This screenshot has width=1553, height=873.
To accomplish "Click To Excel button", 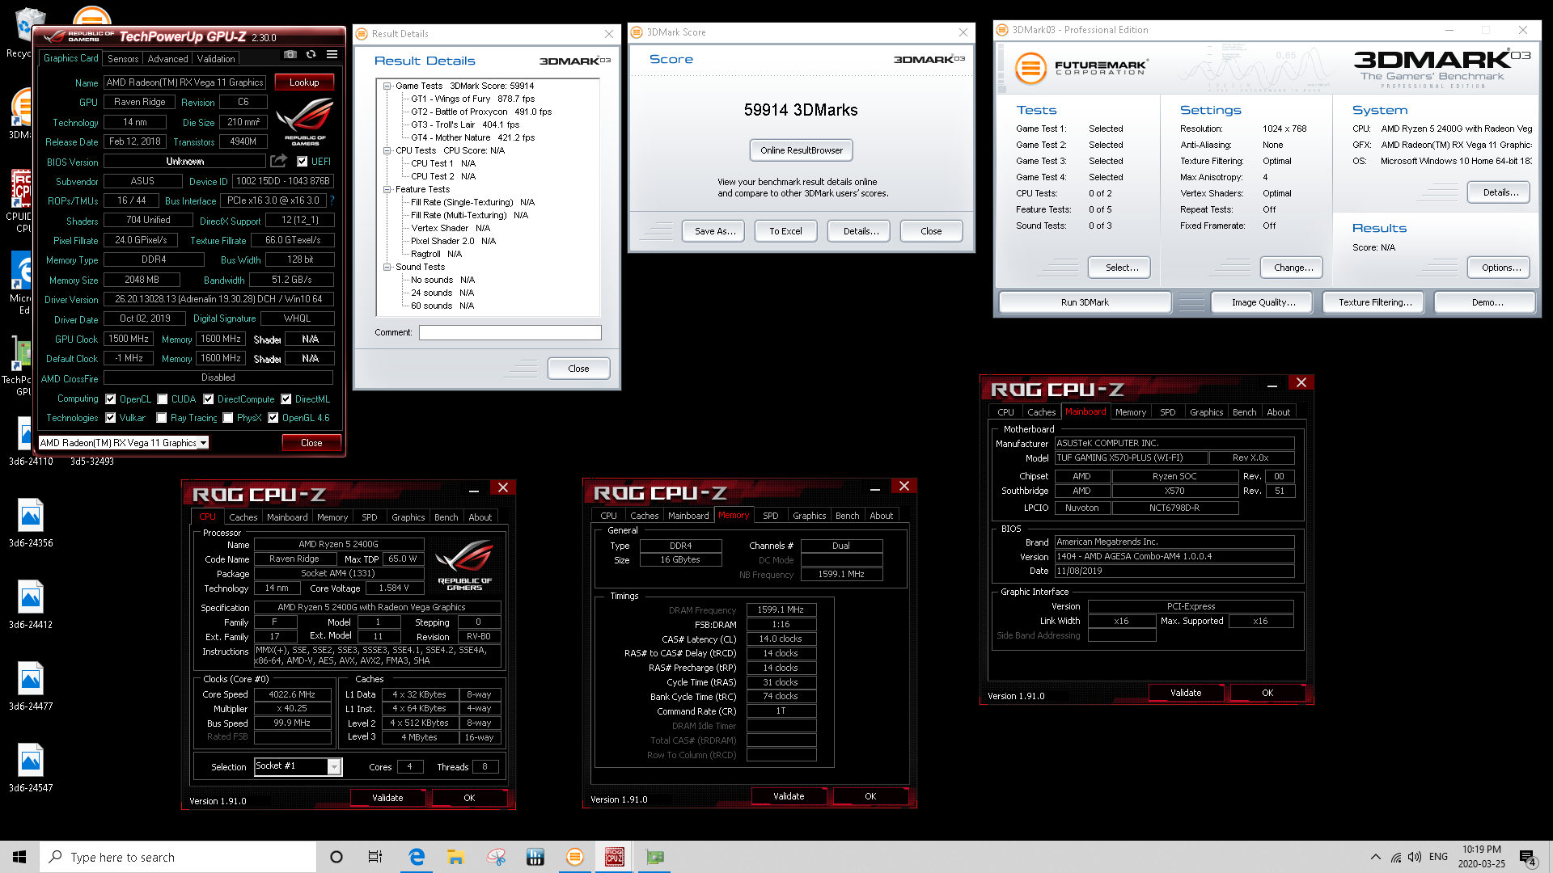I will [x=785, y=231].
